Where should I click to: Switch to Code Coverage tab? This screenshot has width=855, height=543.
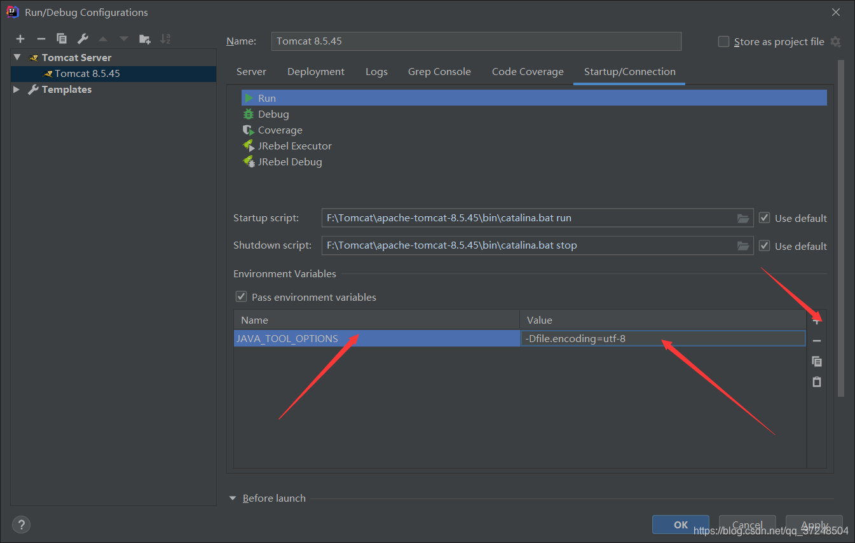point(528,72)
